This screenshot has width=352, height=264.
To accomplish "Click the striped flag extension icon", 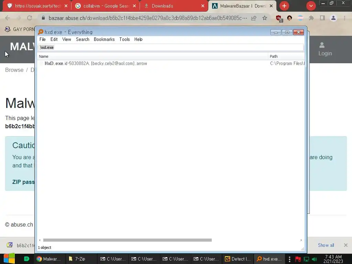I will point(300,18).
